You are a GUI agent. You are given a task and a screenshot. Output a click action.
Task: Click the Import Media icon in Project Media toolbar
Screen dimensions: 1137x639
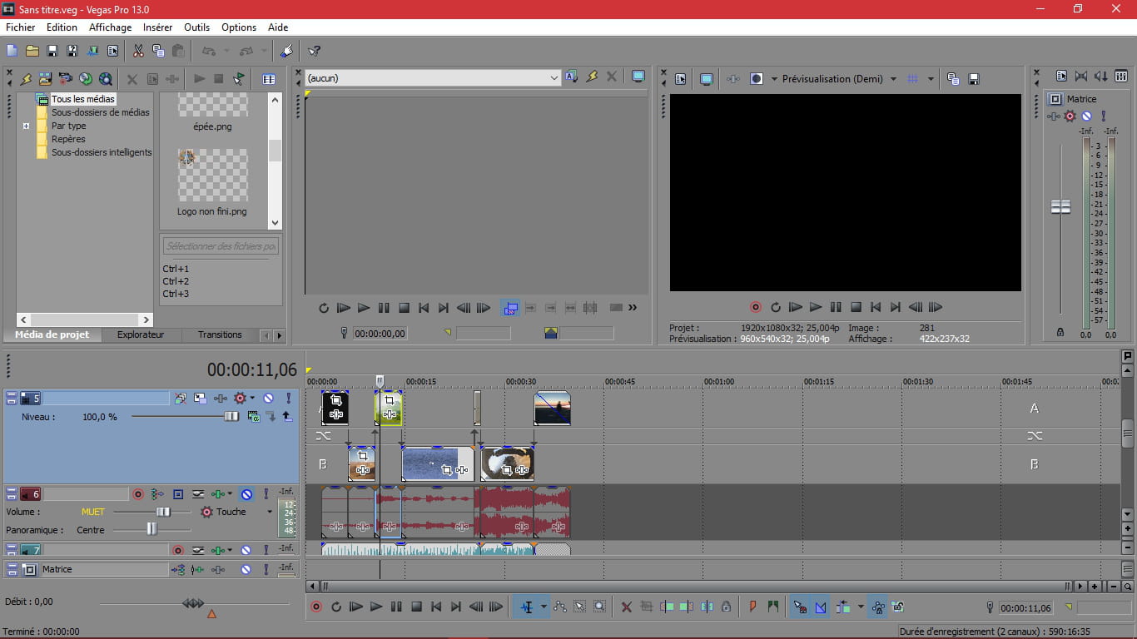point(46,79)
